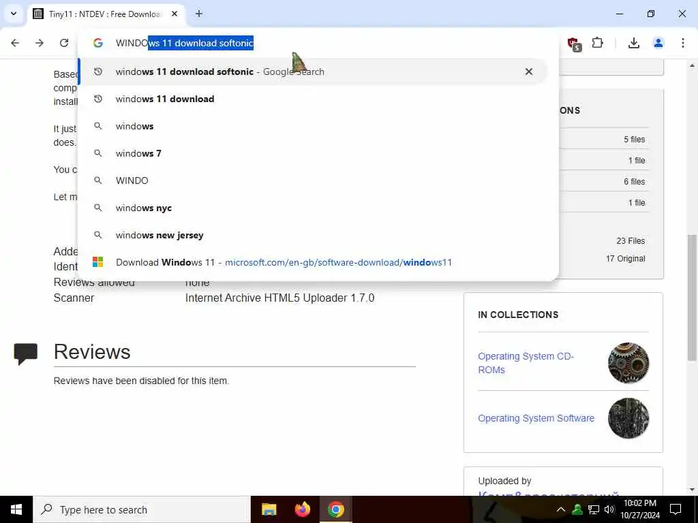Screen dimensions: 698x523
Task: Show hidden system tray icons
Action: coord(561,509)
